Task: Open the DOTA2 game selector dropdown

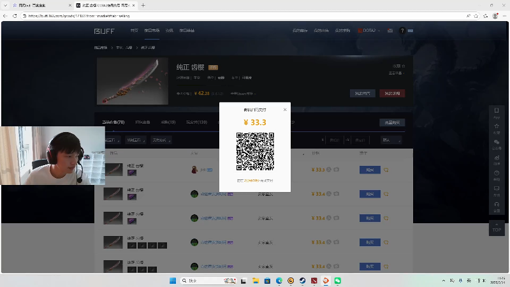Action: 369,31
